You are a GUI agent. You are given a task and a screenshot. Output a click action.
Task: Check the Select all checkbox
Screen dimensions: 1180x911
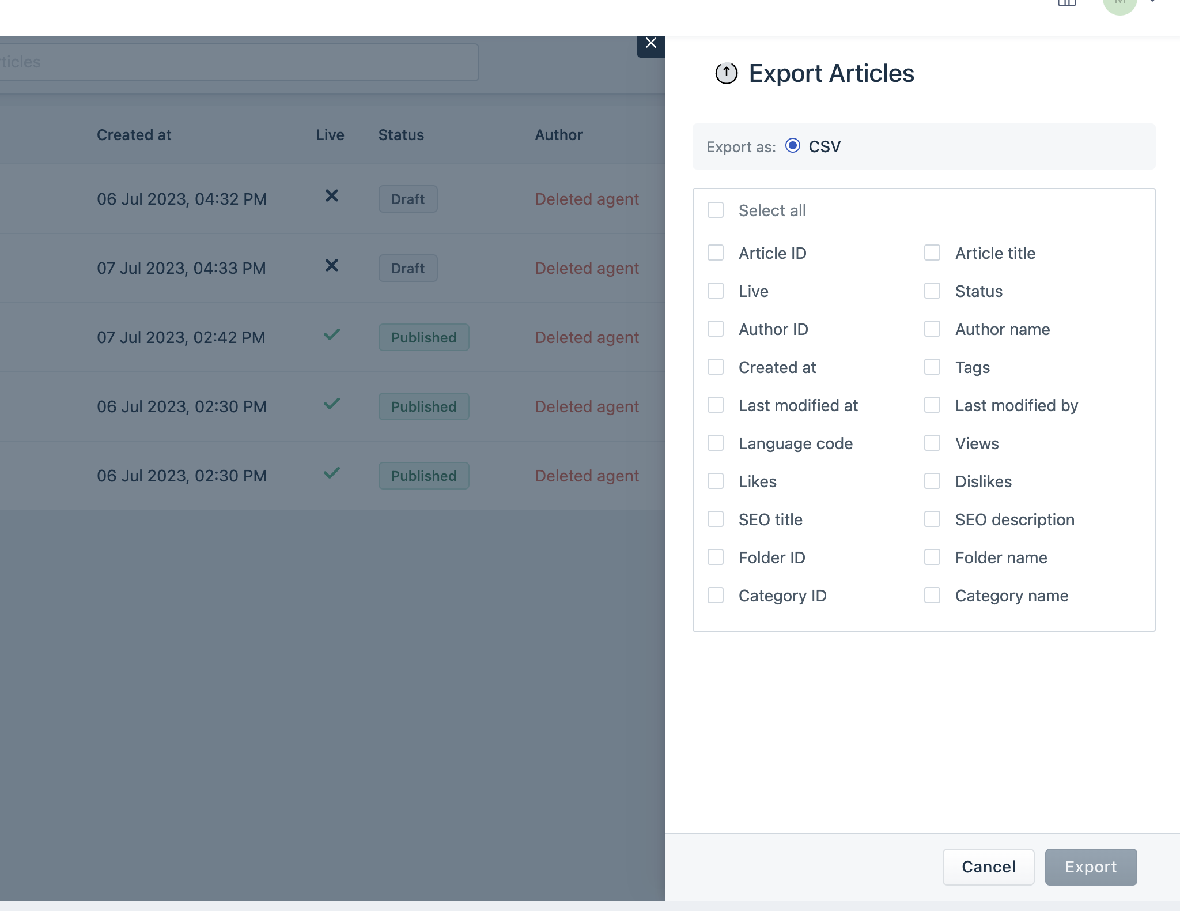tap(716, 210)
